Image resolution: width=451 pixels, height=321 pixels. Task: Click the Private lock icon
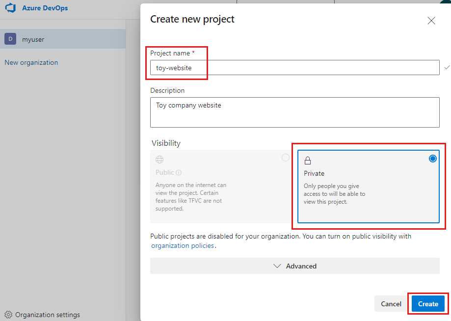[x=308, y=160]
